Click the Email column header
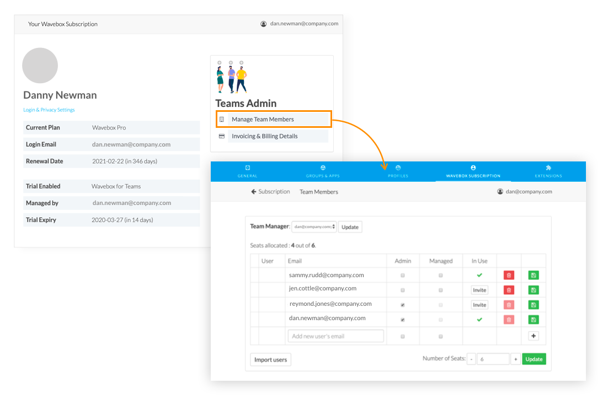 point(295,261)
